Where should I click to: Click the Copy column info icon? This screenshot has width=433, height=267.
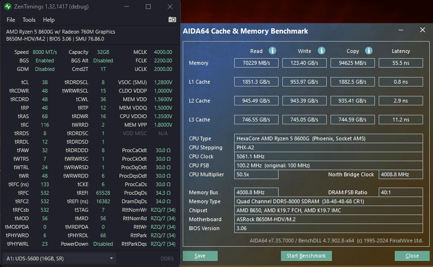[369, 51]
